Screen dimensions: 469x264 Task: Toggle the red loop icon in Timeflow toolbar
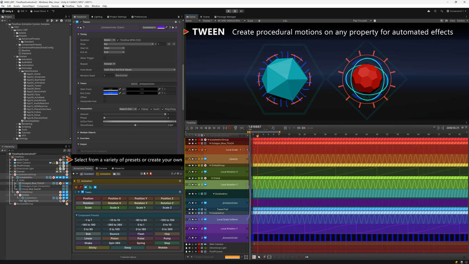click(230, 128)
